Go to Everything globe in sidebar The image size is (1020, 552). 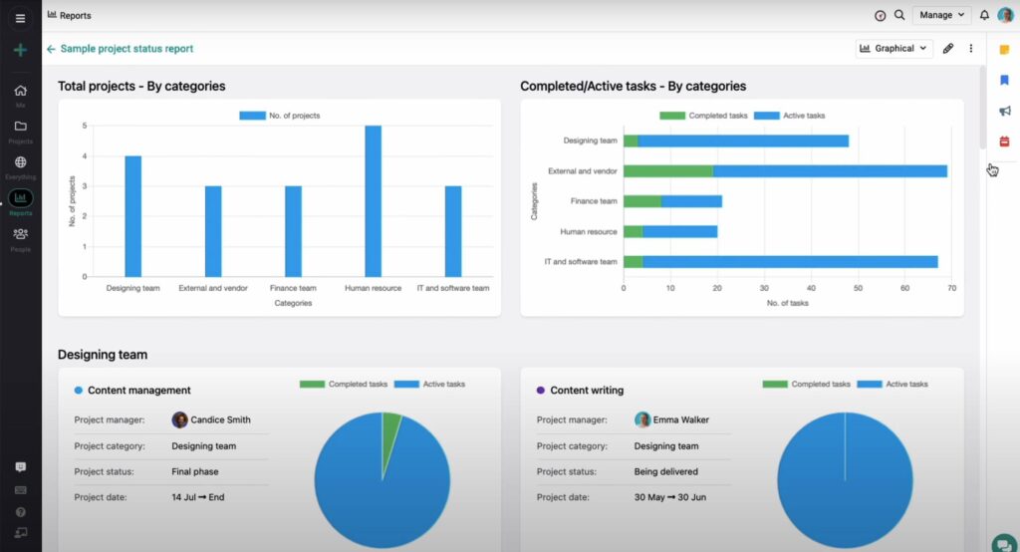click(x=20, y=162)
